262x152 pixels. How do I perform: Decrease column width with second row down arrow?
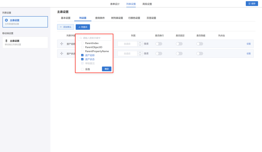coord(140,55)
